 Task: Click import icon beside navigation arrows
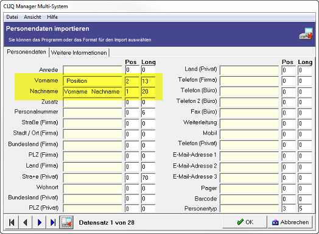pos(66,222)
